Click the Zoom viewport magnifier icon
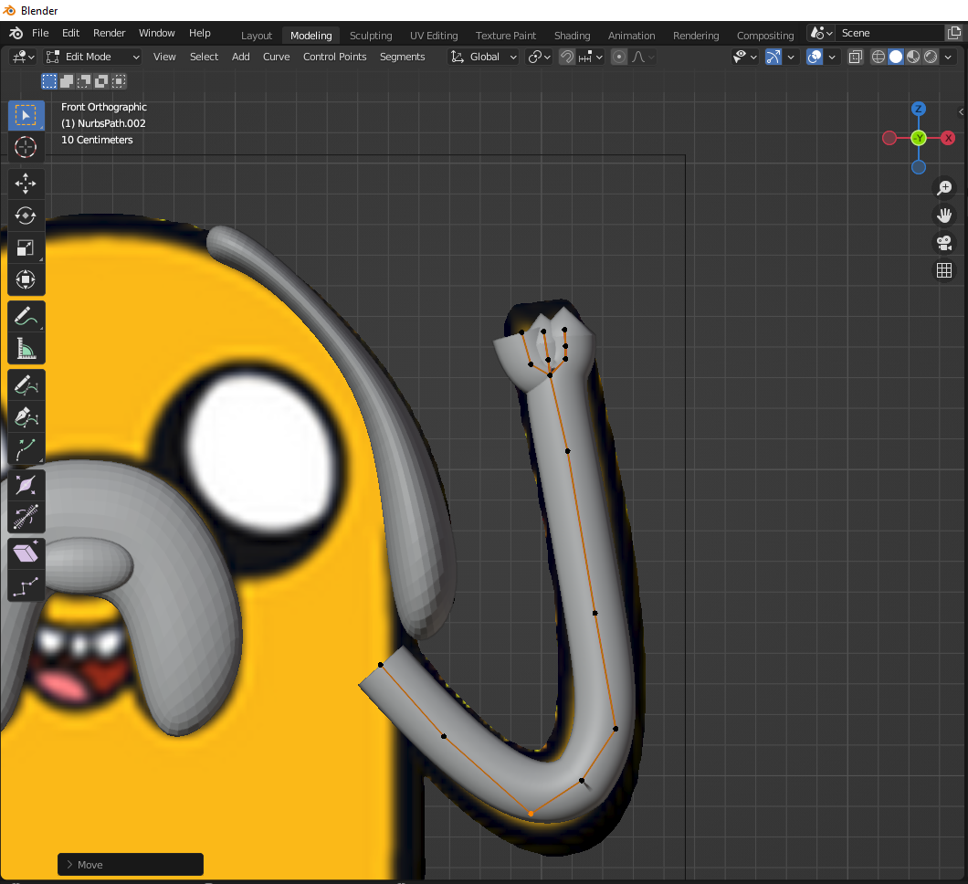 point(944,187)
